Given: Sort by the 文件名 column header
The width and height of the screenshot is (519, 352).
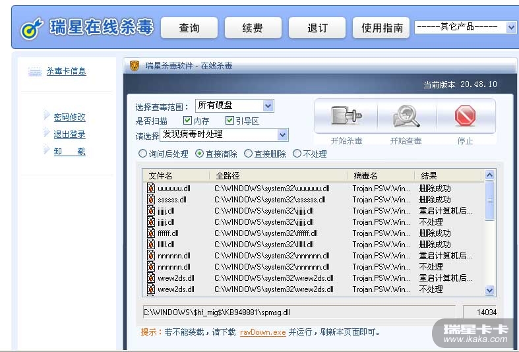Looking at the screenshot, I should coord(176,175).
